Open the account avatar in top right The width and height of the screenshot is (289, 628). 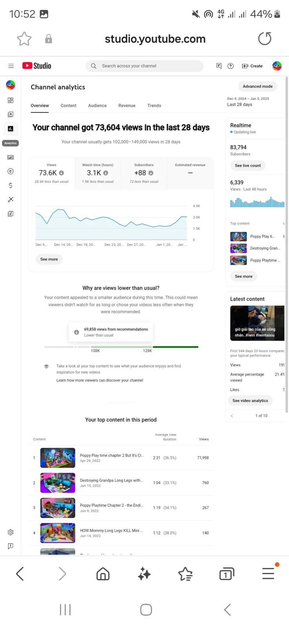coord(277,66)
